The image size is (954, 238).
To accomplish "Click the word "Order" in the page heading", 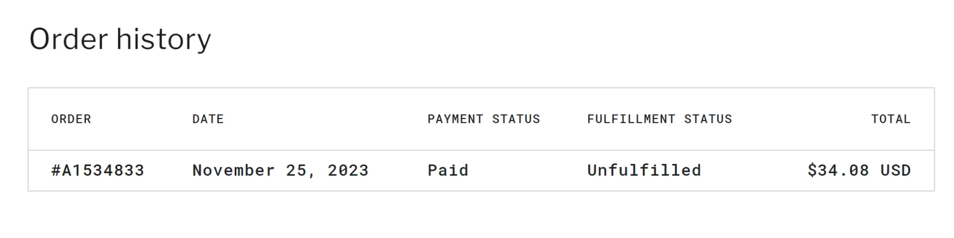I will 68,39.
